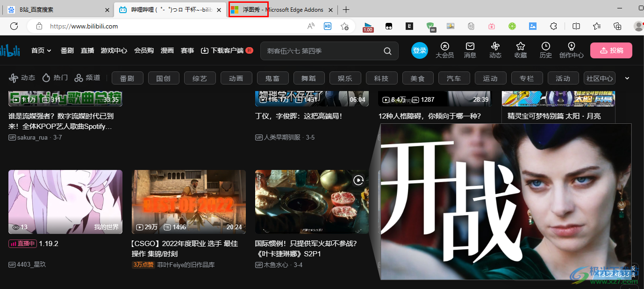Open 创作中心 lightbulb icon
Screen dimensions: 644x289
(x=571, y=50)
